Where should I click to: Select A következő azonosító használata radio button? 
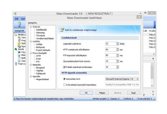click(x=64, y=85)
